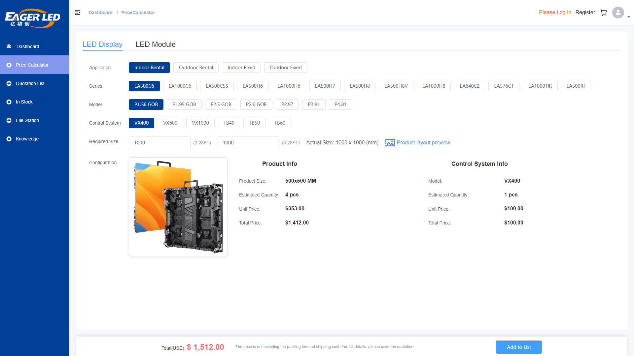Click the product layout preview image icon
The image size is (634, 356).
[390, 143]
